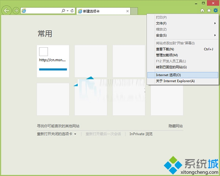Screen dimensions: 220x176
Task: Click the 隐藏网站 link
Action: pos(175,126)
